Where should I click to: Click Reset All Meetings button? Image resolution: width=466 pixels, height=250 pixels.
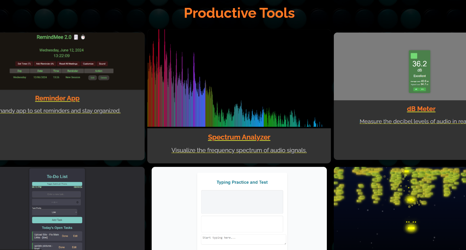point(68,64)
